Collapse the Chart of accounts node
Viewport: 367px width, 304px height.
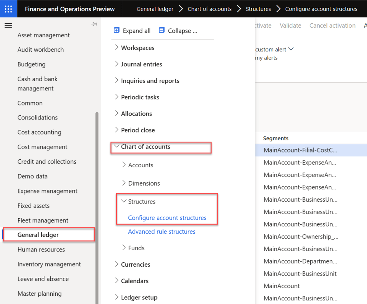(116, 147)
